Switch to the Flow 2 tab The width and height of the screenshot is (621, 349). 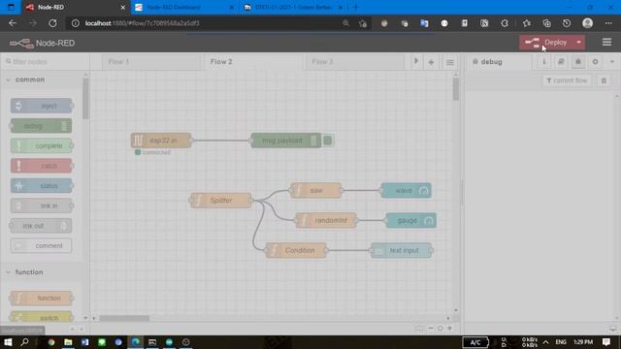[253, 62]
